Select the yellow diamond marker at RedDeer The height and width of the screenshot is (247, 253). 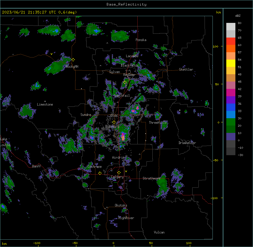[x=125, y=82]
